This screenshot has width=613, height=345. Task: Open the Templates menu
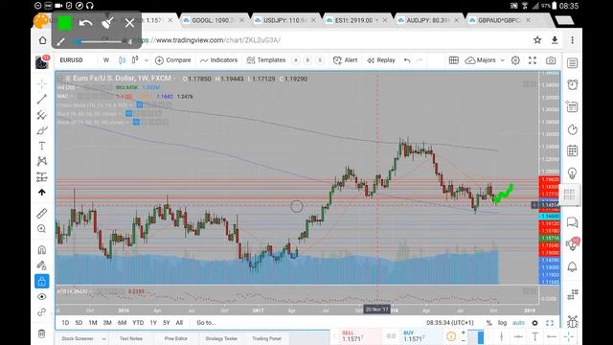pos(266,60)
